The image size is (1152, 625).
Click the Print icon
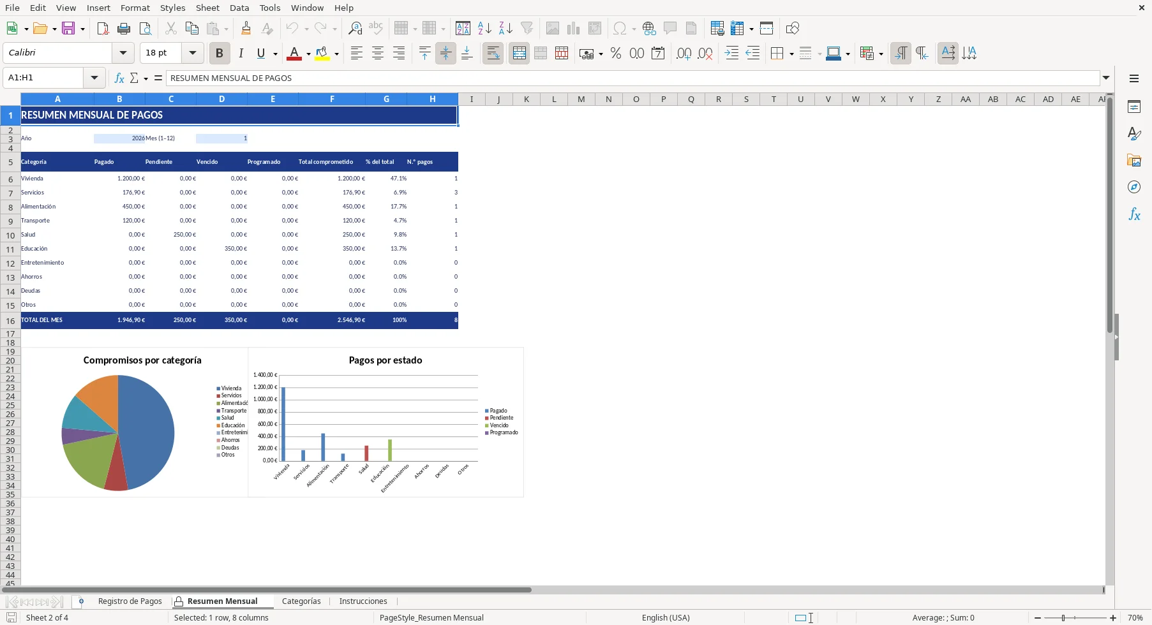[x=124, y=28]
